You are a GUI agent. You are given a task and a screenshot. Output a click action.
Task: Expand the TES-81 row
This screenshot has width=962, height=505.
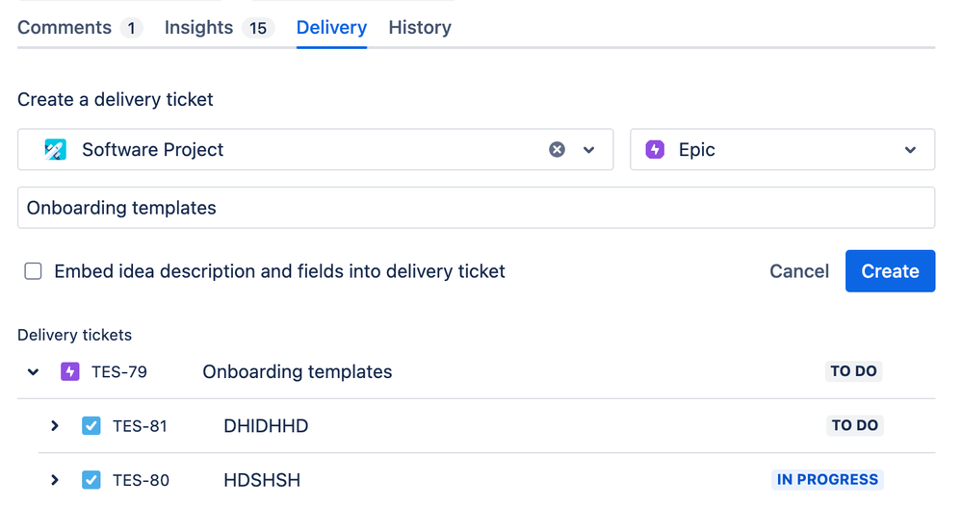(x=55, y=425)
